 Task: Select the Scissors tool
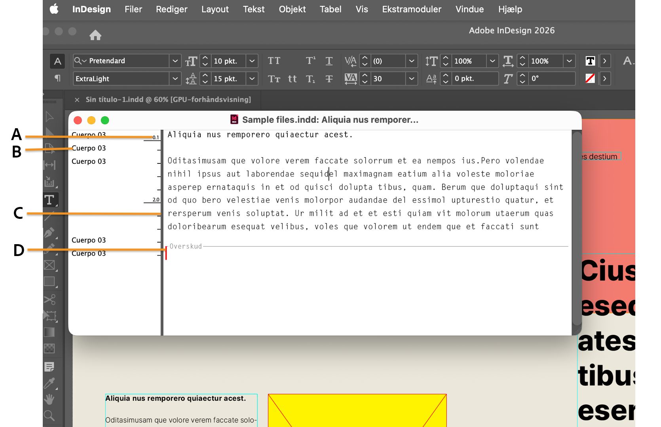(49, 300)
